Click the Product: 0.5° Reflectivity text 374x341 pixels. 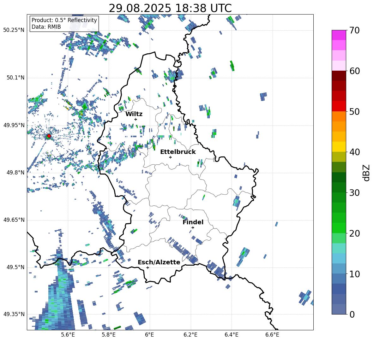click(x=64, y=20)
